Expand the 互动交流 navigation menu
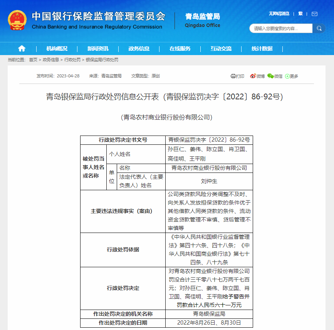334x330 pixels. 221,49
